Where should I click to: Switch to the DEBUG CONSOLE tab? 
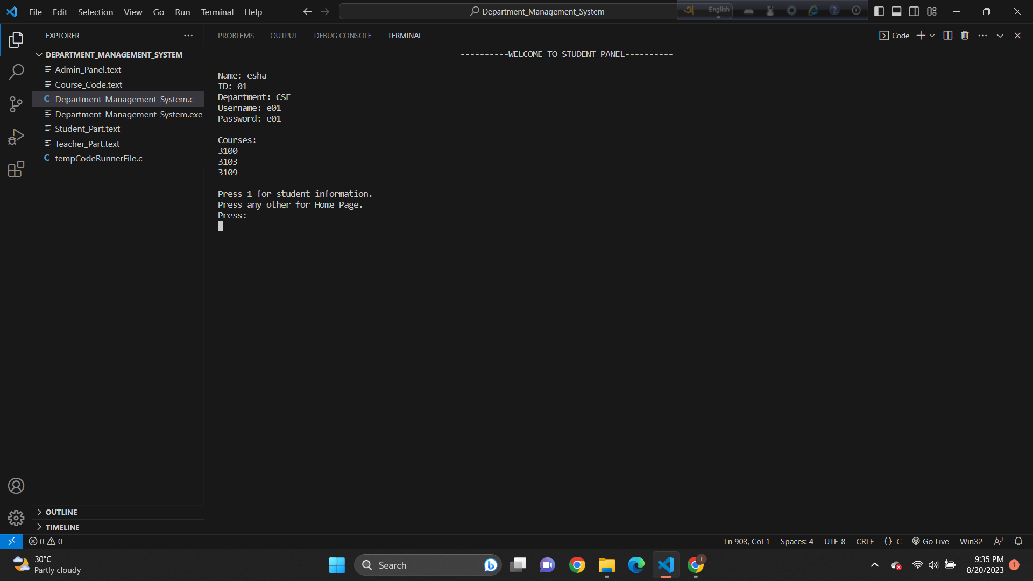click(x=342, y=36)
